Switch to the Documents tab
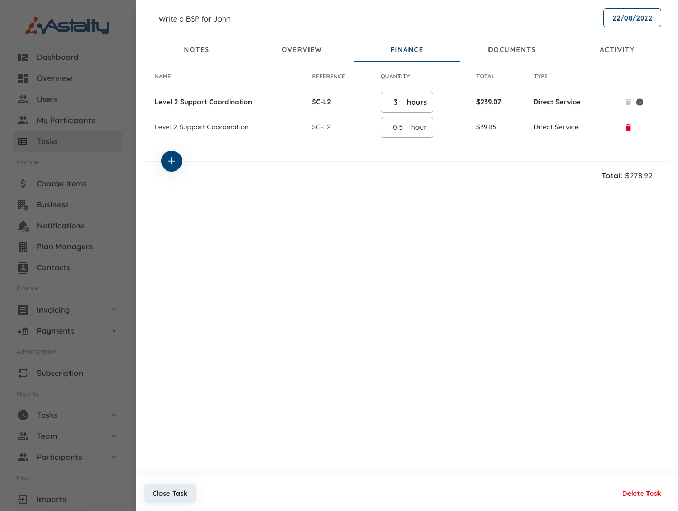Image resolution: width=678 pixels, height=511 pixels. pos(512,50)
